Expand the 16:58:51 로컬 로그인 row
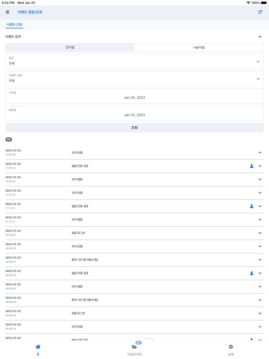The image size is (269, 359). click(260, 233)
